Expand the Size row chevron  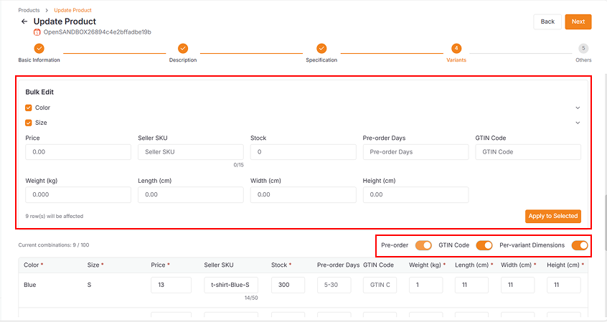coord(577,123)
